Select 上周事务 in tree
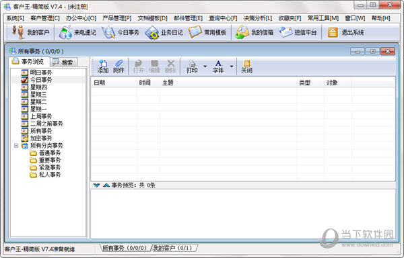The image size is (404, 258). coord(40,116)
